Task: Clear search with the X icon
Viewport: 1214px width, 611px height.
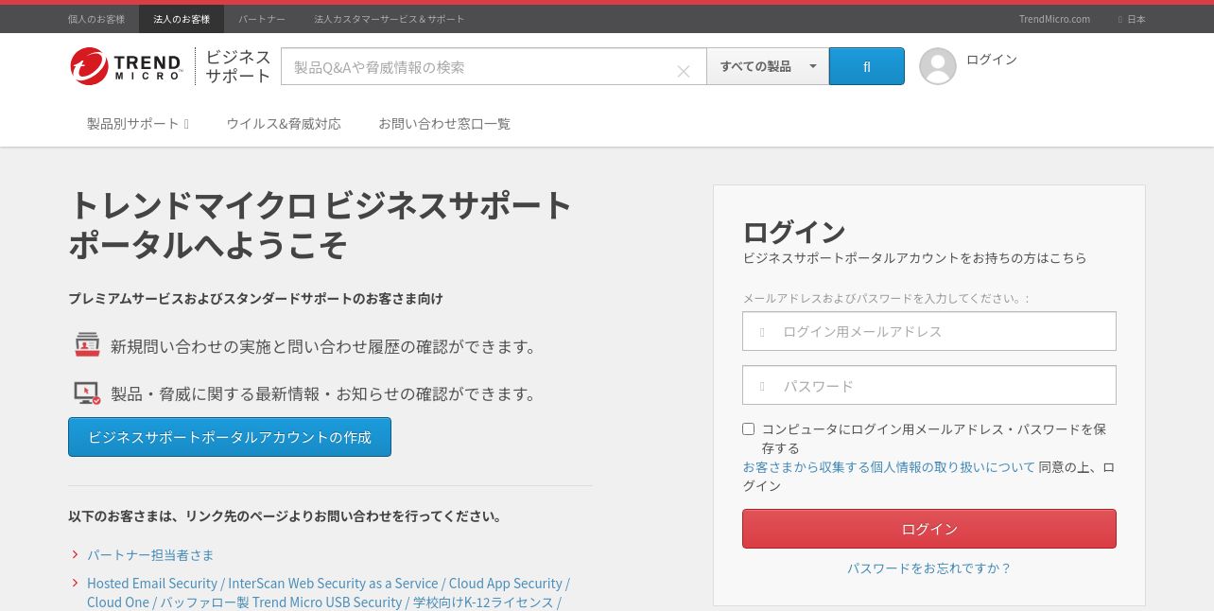Action: tap(684, 71)
